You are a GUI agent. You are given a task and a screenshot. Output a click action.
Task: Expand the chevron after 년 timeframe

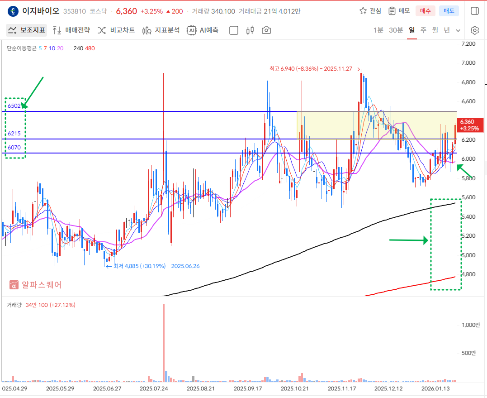[x=458, y=30]
